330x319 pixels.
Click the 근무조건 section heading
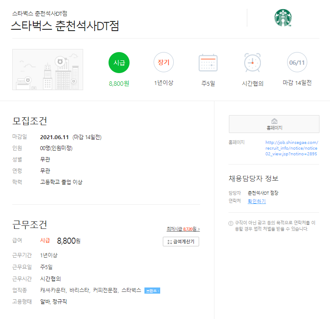click(29, 225)
